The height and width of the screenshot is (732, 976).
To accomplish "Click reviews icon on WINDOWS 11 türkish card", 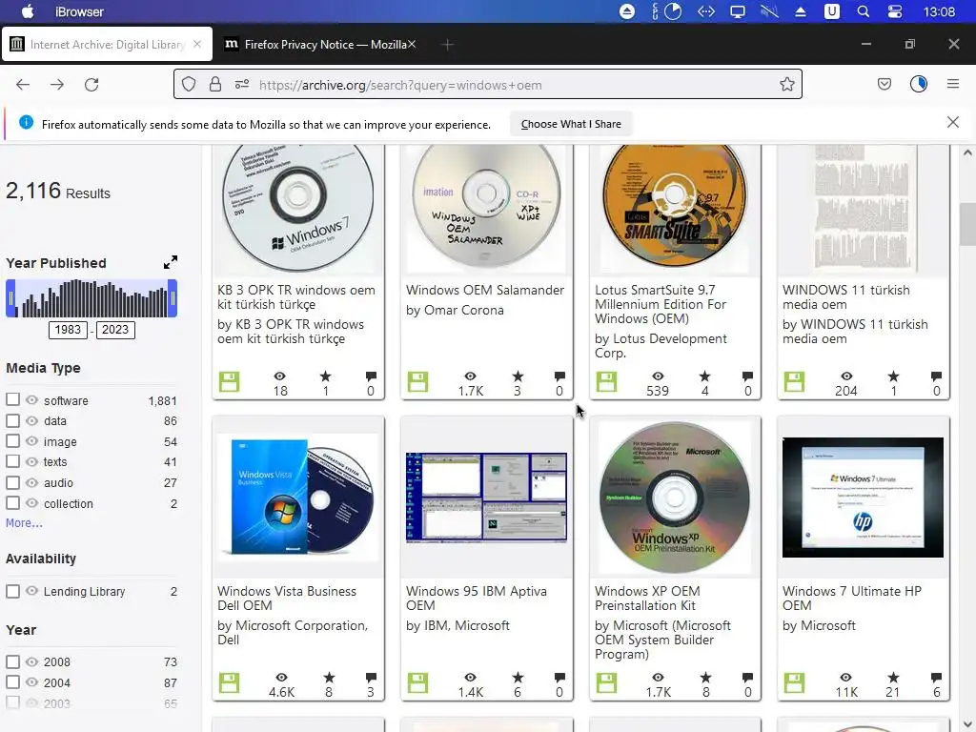I will (x=936, y=376).
